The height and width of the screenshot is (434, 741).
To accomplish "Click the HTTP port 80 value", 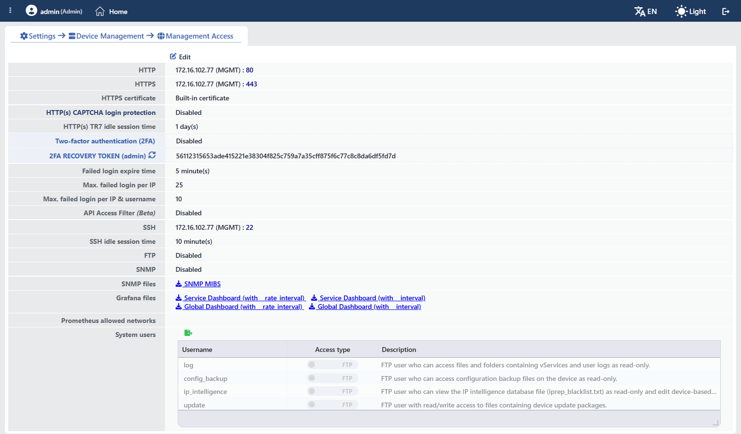I will point(250,70).
